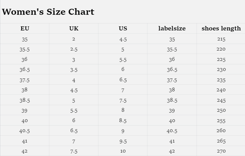Select US size 10 cell

123,151
